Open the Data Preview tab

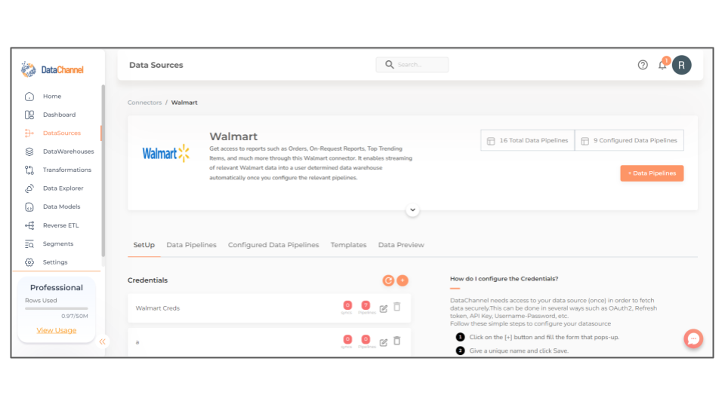pos(401,245)
